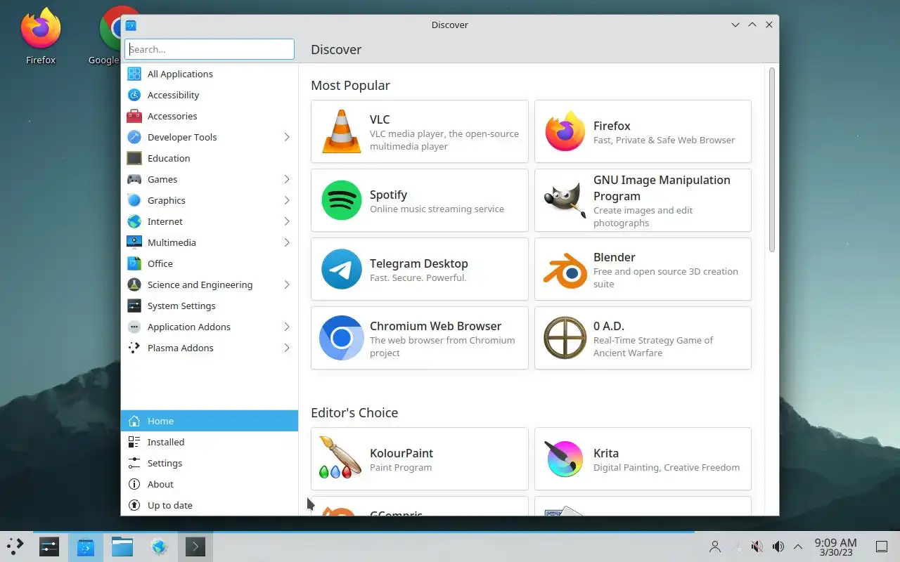This screenshot has width=900, height=562.
Task: Click the System Settings category icon
Action: [x=134, y=306]
